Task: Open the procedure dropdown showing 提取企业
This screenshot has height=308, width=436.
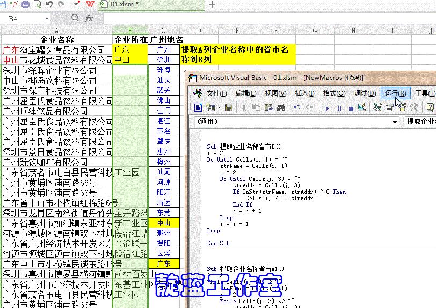Action: point(420,122)
